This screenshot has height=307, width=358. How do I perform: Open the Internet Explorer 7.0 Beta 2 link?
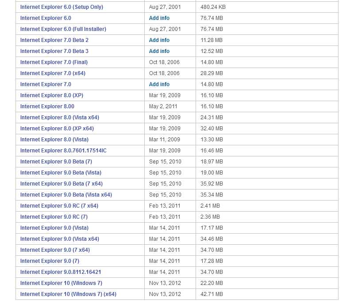click(x=54, y=40)
